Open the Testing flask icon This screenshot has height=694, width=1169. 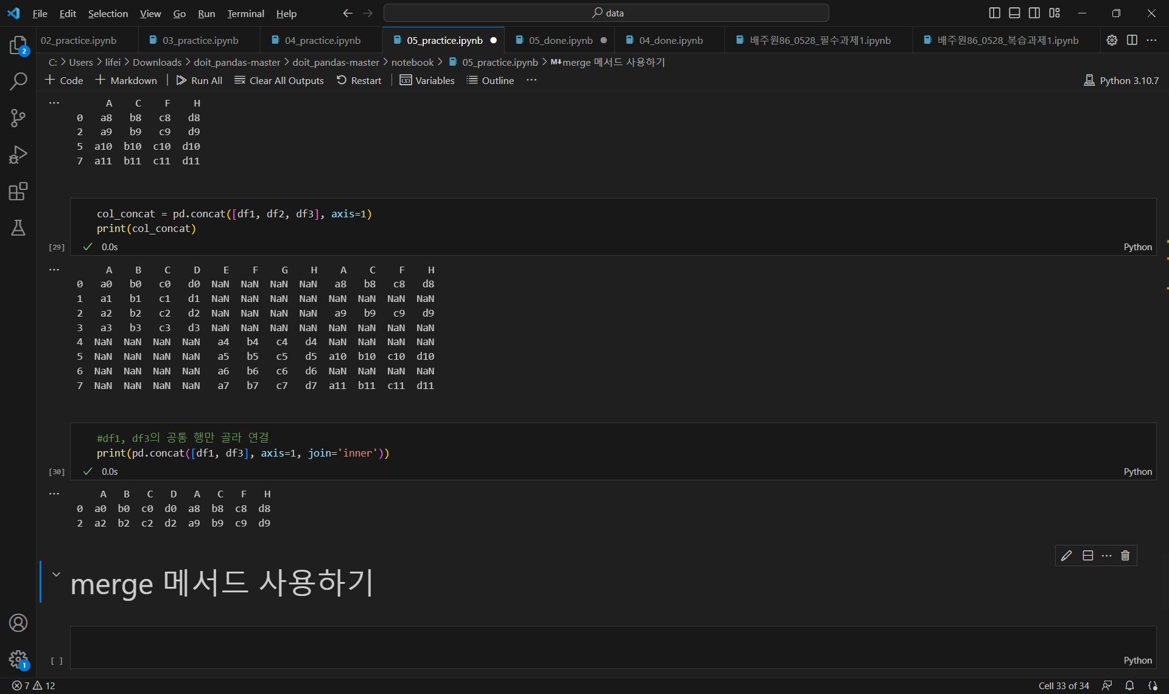coord(18,228)
